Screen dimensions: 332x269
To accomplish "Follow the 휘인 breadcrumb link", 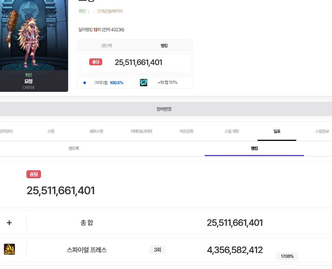I will 82,11.
